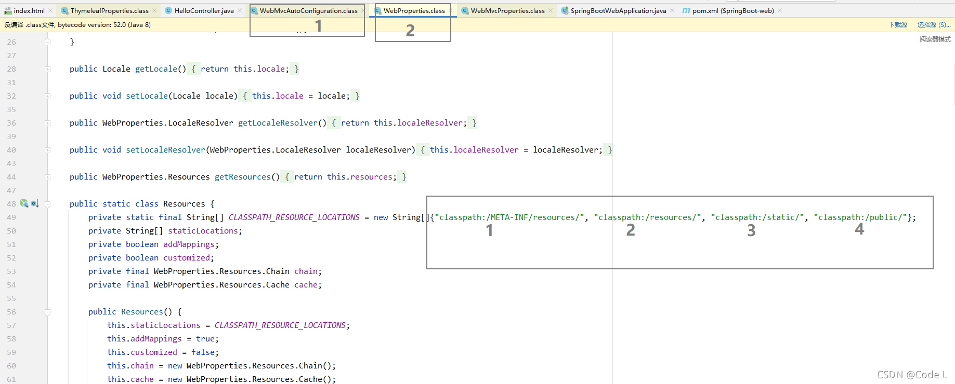This screenshot has width=955, height=384.
Task: Click the getResources method name
Action: (243, 177)
